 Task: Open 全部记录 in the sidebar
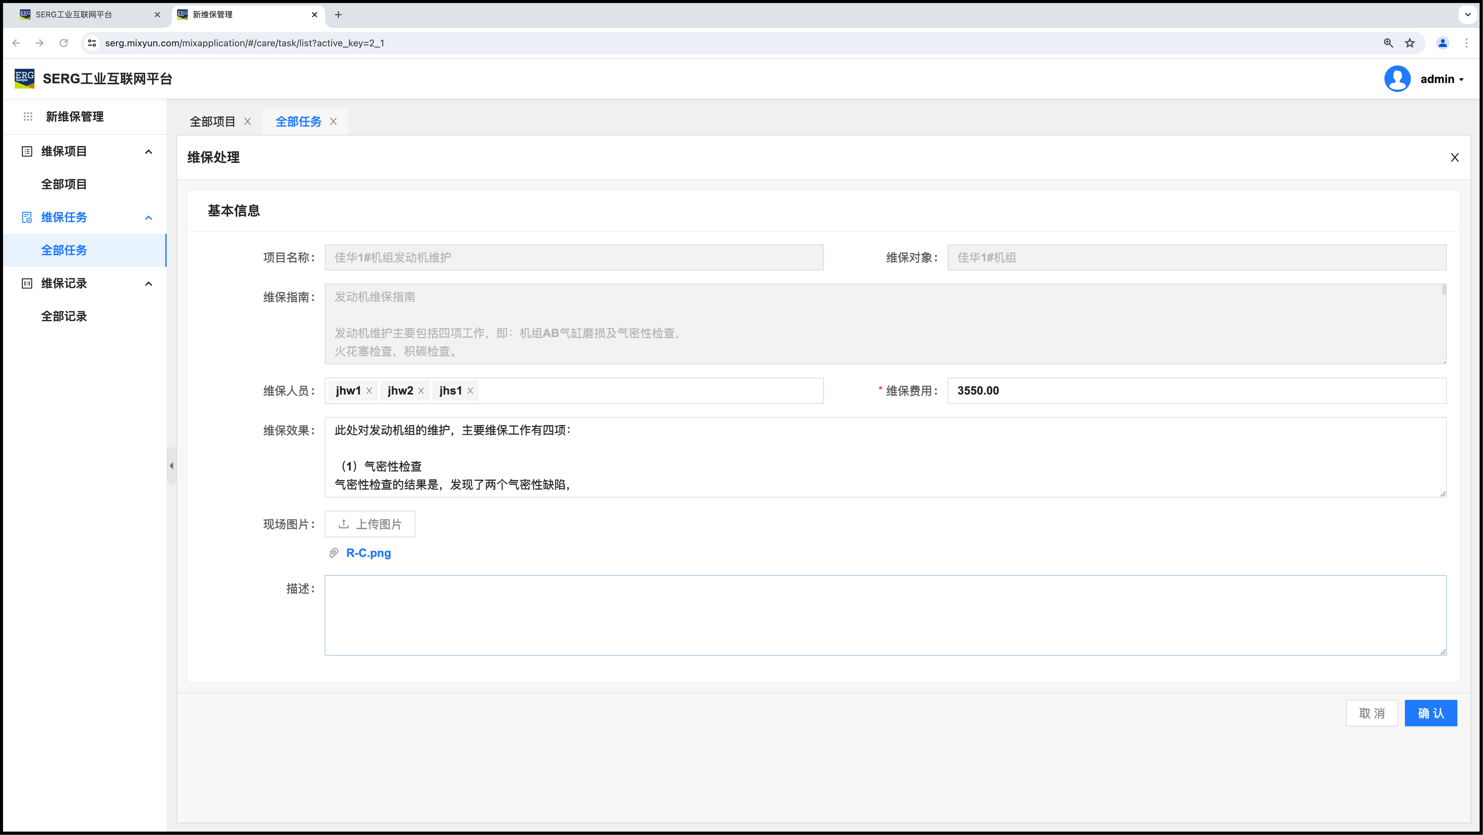[64, 316]
